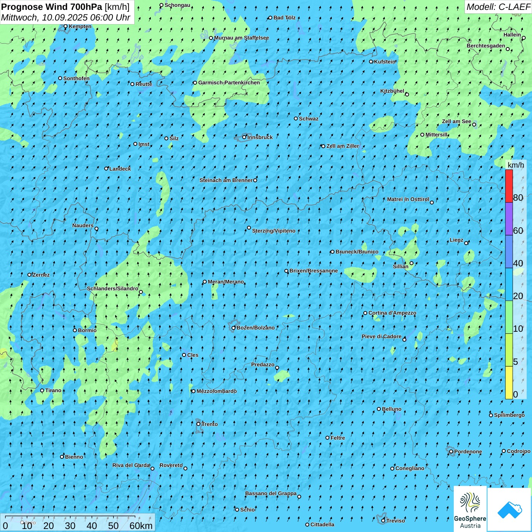Click the Kitzbühel city label
Viewport: 532px width, 532px height.
tap(392, 91)
